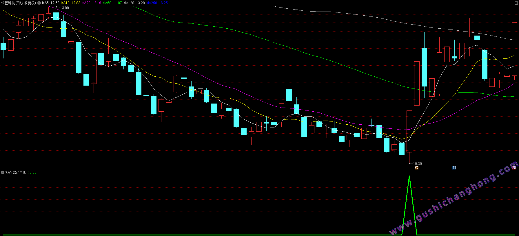
Task: Click the yellow MA10: 12.83 label
Action: (x=70, y=3)
